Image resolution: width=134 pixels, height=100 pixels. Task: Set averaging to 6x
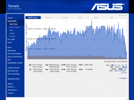pos(122,65)
